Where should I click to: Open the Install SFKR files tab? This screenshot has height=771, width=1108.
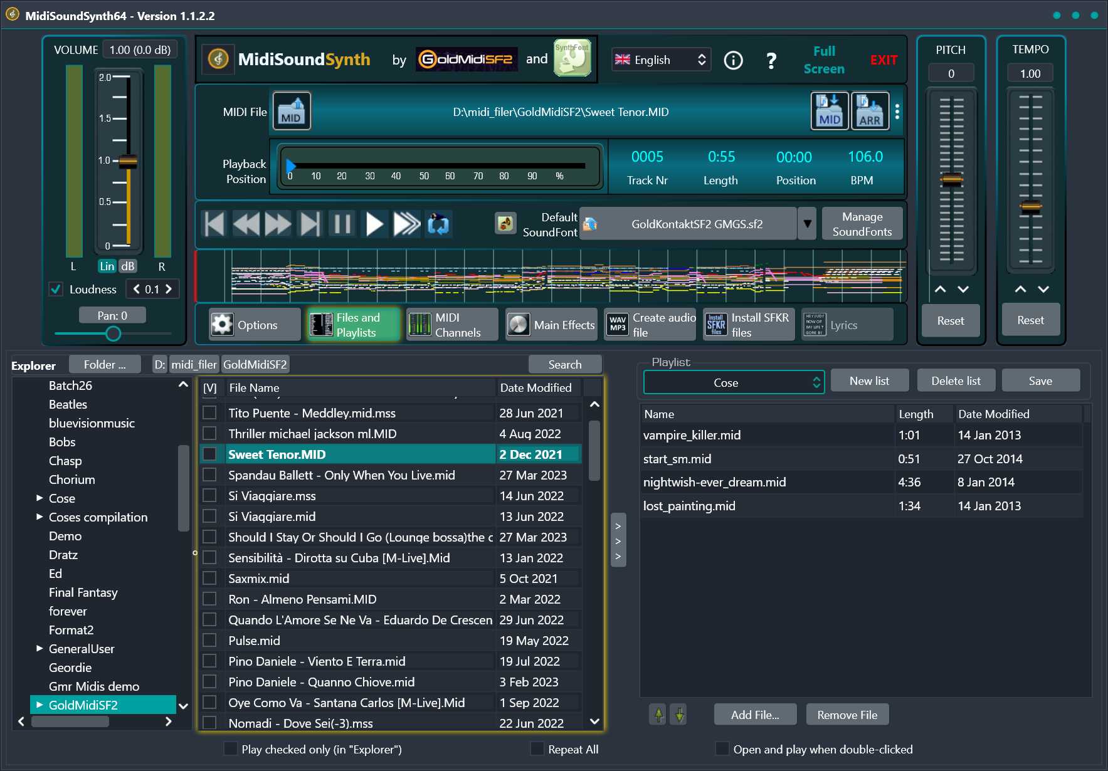click(x=749, y=325)
